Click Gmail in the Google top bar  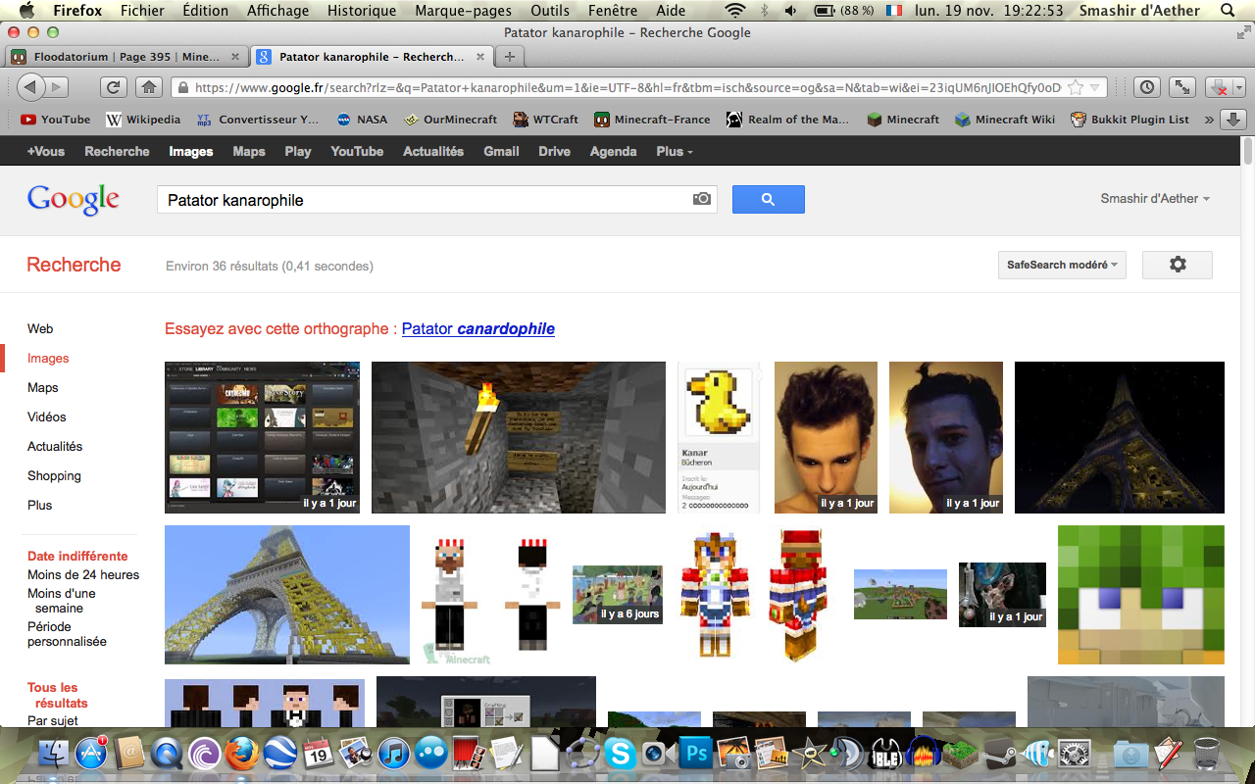(x=501, y=151)
